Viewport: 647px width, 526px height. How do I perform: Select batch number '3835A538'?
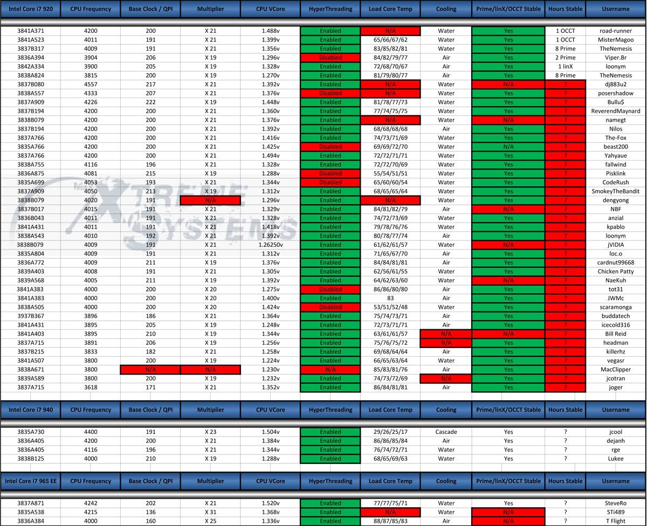(30, 513)
